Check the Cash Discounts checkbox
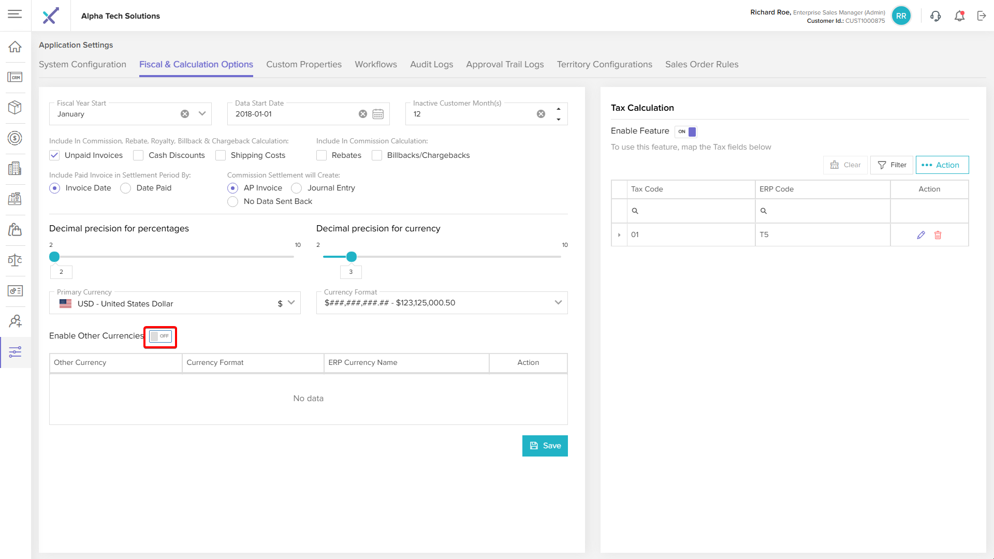The image size is (994, 559). point(138,155)
